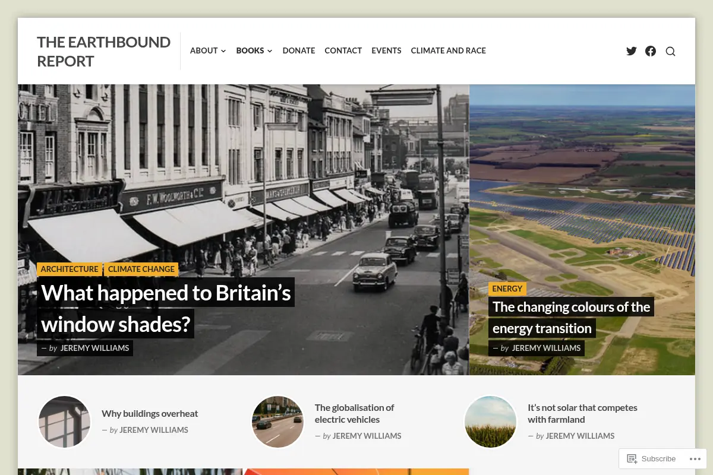The image size is (713, 475).
Task: Open 'It's not solar that competes with farmland'
Action: (582, 413)
